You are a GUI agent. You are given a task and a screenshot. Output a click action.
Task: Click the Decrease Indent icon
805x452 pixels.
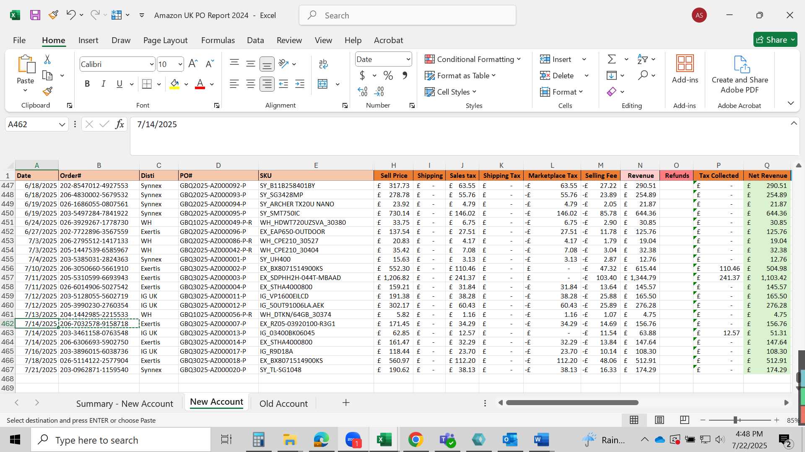click(283, 84)
